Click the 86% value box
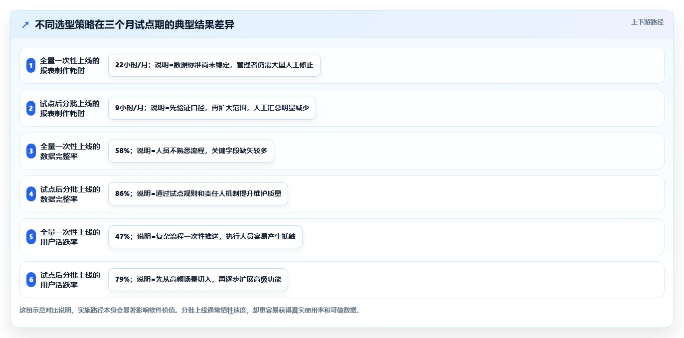 [x=198, y=194]
